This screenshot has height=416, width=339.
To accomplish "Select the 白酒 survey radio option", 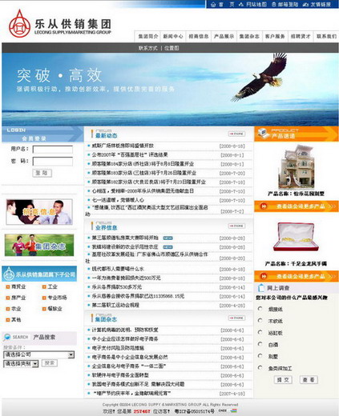I will click(x=260, y=344).
